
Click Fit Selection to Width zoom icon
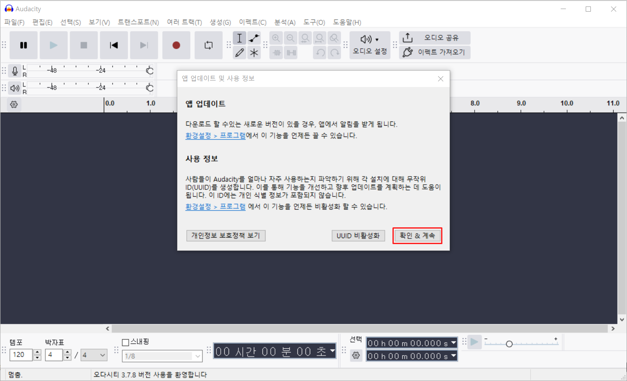[x=306, y=38]
